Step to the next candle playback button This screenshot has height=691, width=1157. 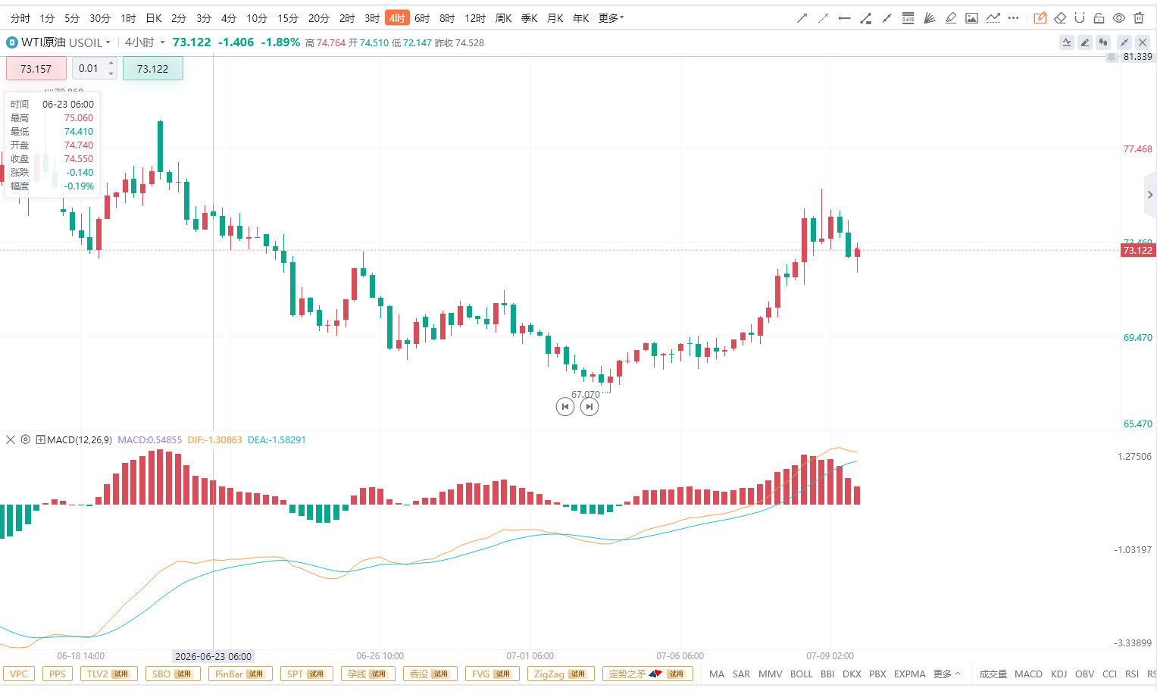pyautogui.click(x=589, y=407)
